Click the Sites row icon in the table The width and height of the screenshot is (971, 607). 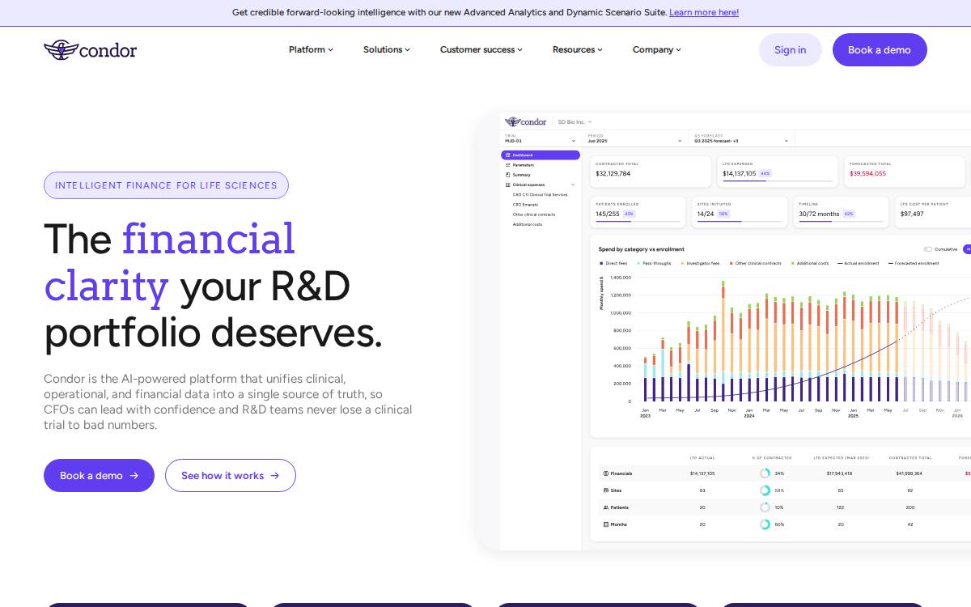tap(606, 490)
